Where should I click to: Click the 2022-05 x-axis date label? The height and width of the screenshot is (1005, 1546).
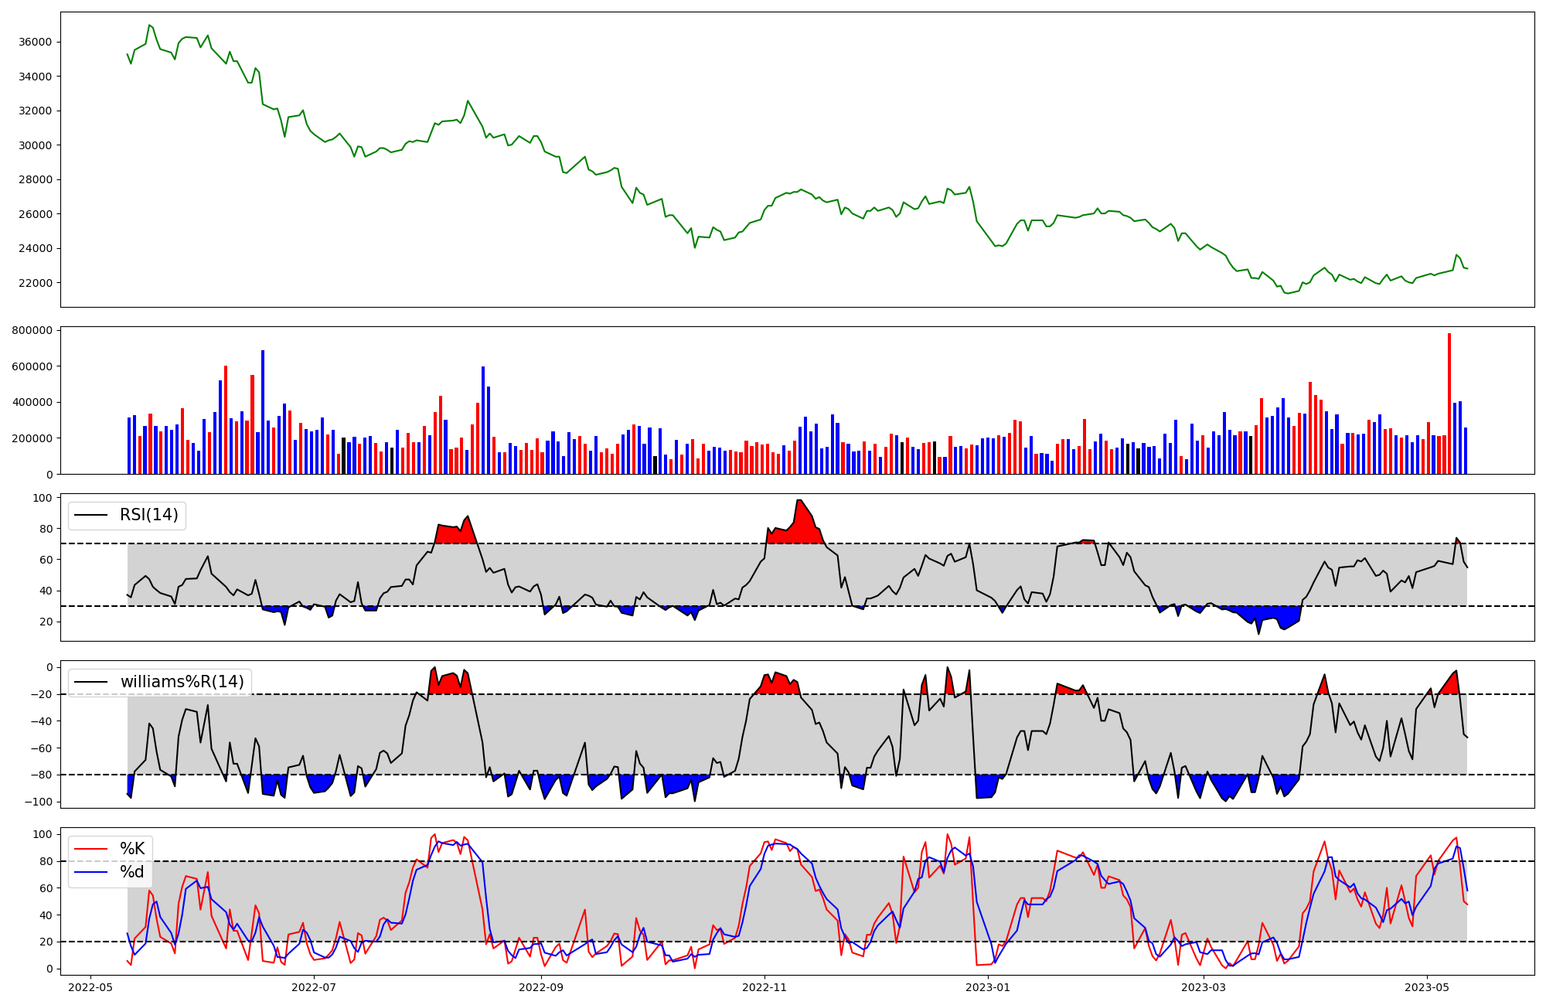(91, 987)
